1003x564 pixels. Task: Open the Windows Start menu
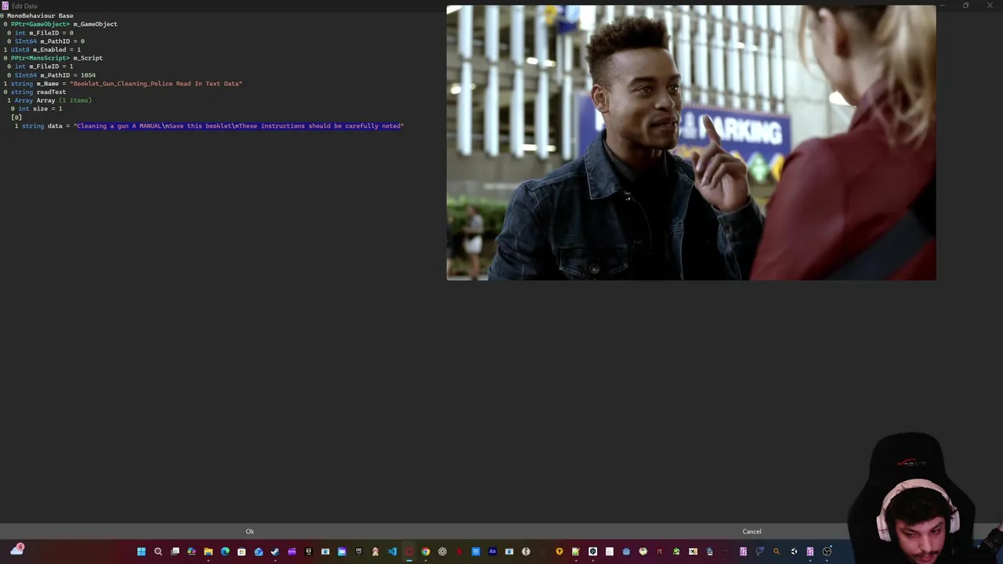(141, 551)
